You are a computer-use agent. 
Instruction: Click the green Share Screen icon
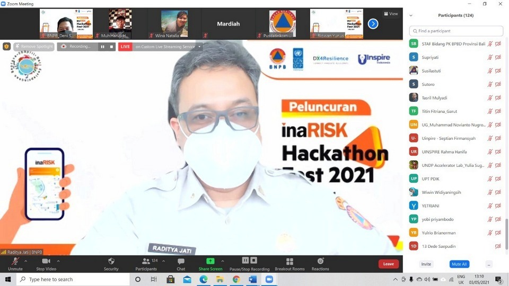pyautogui.click(x=210, y=261)
